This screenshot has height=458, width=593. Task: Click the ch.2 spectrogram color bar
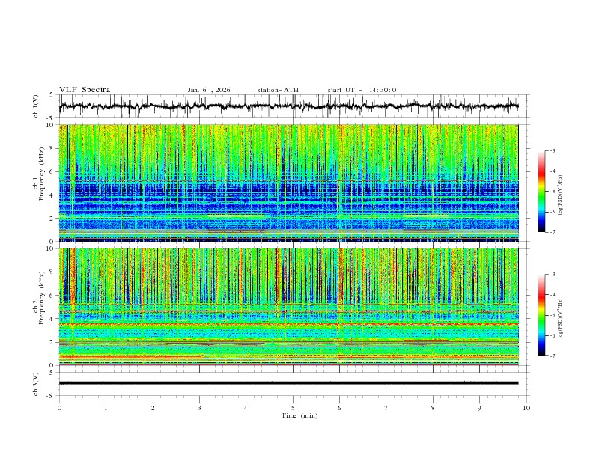click(542, 315)
